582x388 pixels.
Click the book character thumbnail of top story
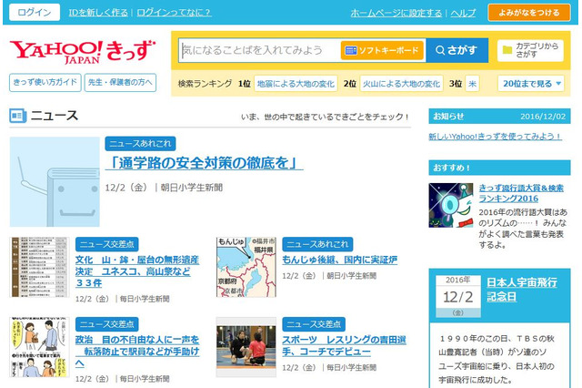click(x=55, y=182)
